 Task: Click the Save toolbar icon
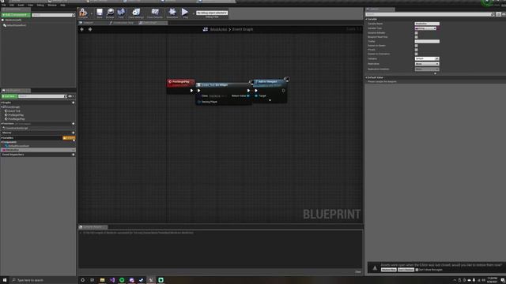100,13
